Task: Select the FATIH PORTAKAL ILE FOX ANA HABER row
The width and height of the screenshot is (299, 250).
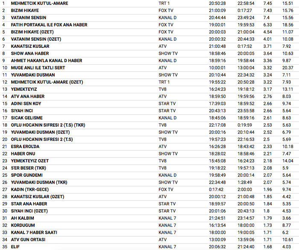Action: pos(49,25)
